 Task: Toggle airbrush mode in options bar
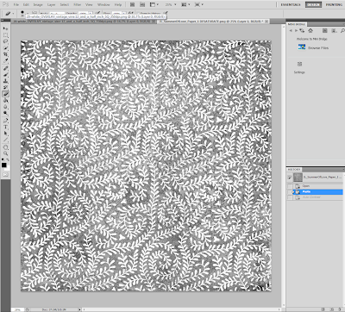(131, 13)
